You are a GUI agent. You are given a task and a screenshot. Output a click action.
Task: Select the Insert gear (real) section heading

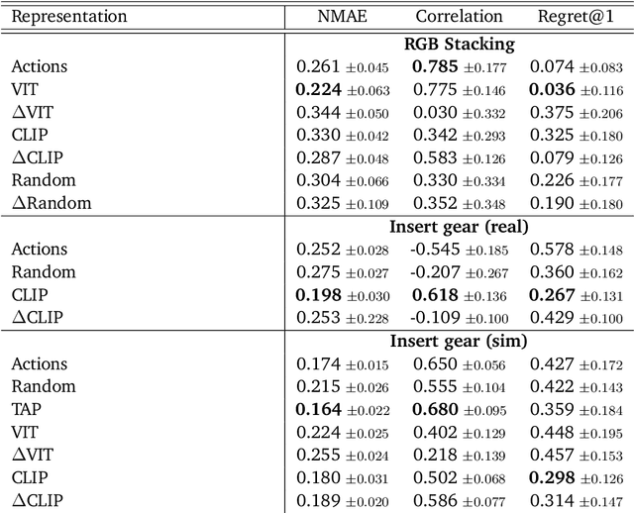click(x=459, y=226)
